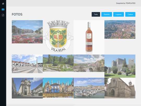
Task: Open the marina with boats photo
Action: click(x=89, y=88)
